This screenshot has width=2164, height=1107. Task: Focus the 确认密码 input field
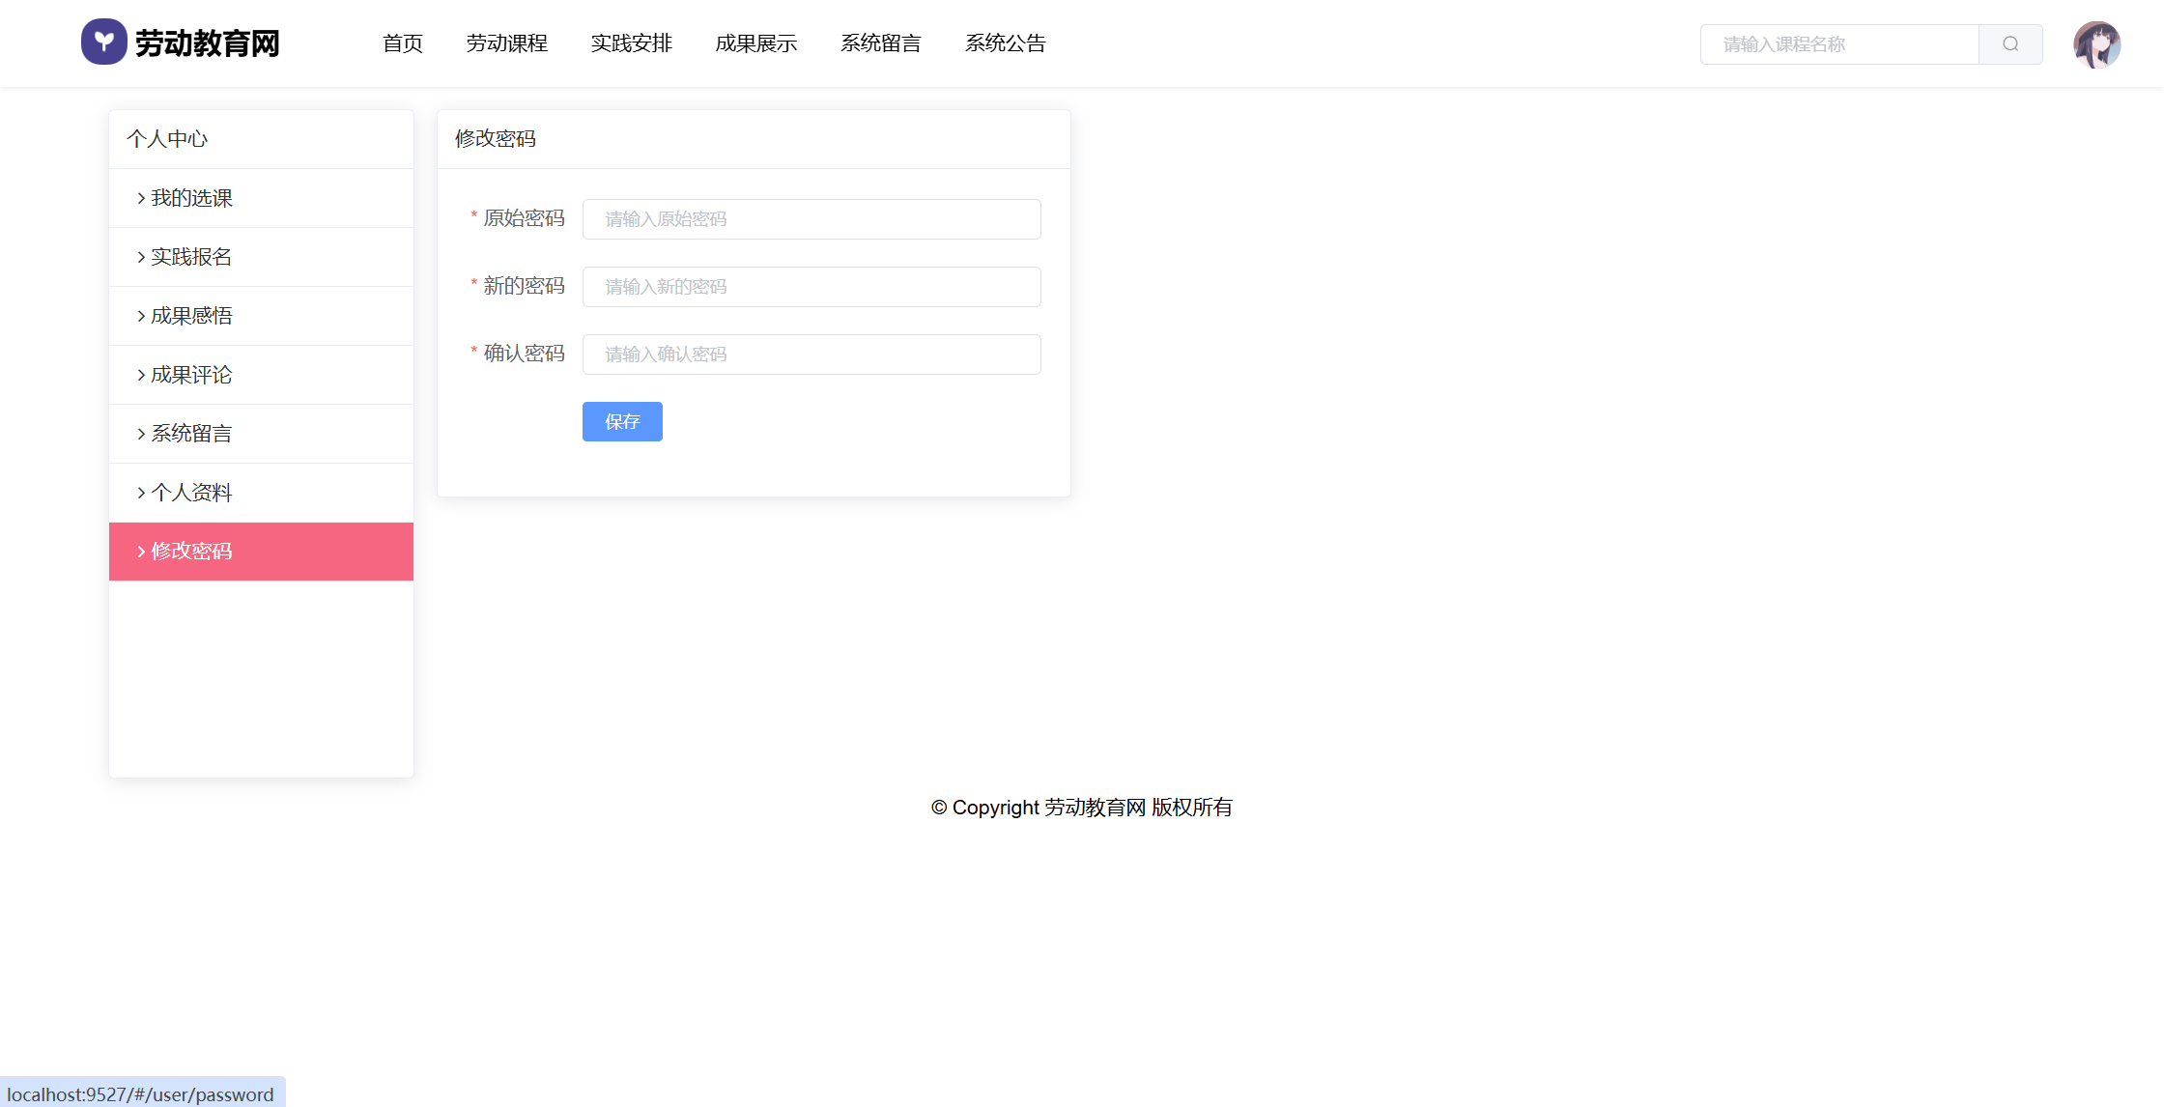(811, 355)
